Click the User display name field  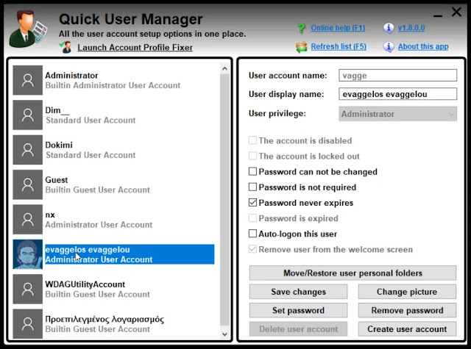pos(397,94)
